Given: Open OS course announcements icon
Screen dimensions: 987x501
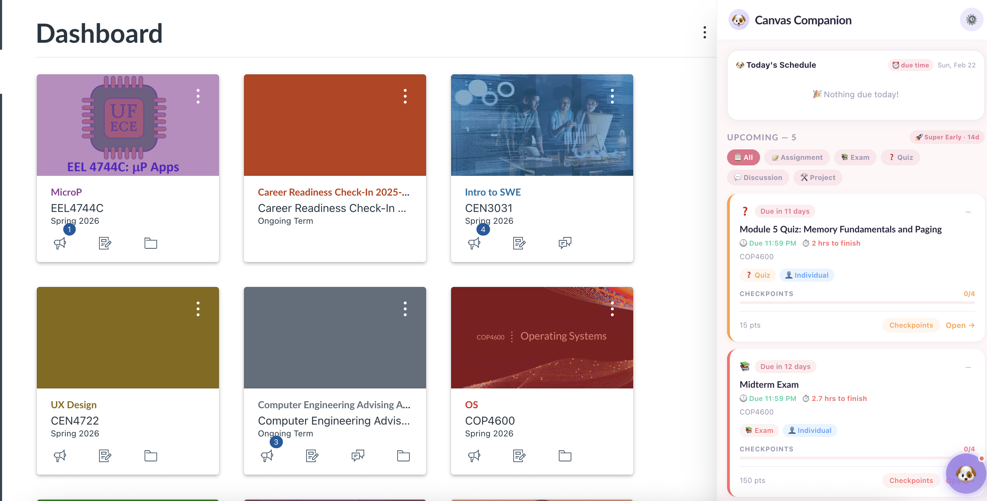Looking at the screenshot, I should point(474,455).
